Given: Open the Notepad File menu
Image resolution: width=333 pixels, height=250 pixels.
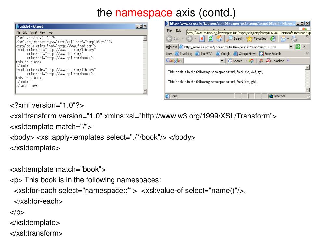Looking at the screenshot, I should pyautogui.click(x=18, y=32).
